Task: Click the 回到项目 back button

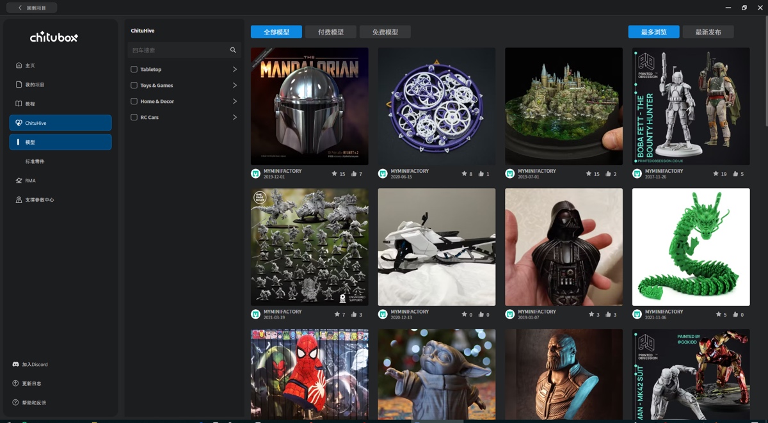Action: coord(32,8)
